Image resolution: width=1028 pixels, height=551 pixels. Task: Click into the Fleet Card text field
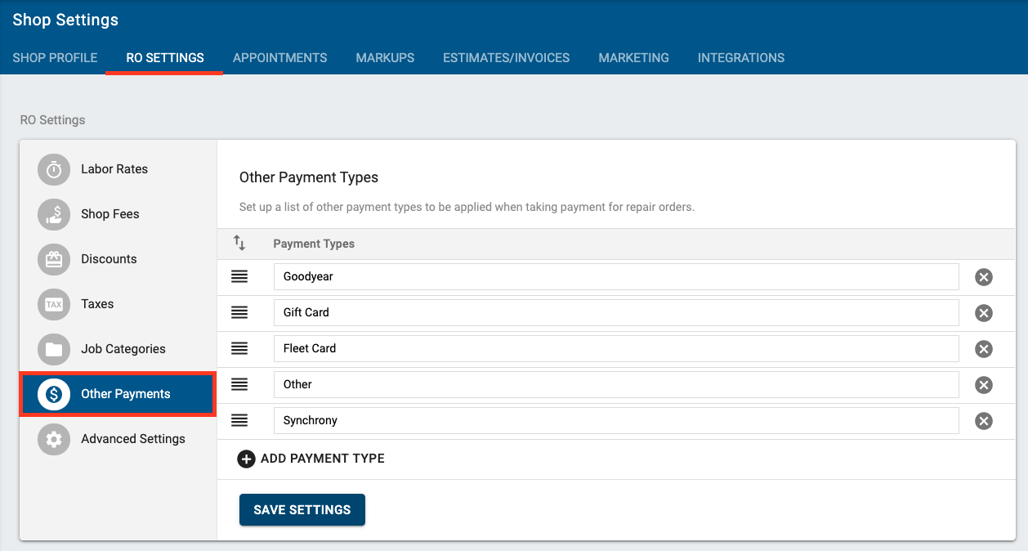(x=616, y=348)
